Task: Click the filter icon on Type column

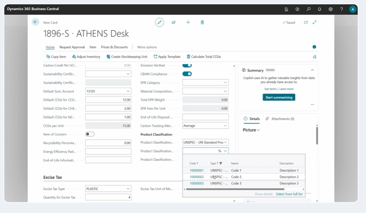Action: click(221, 163)
